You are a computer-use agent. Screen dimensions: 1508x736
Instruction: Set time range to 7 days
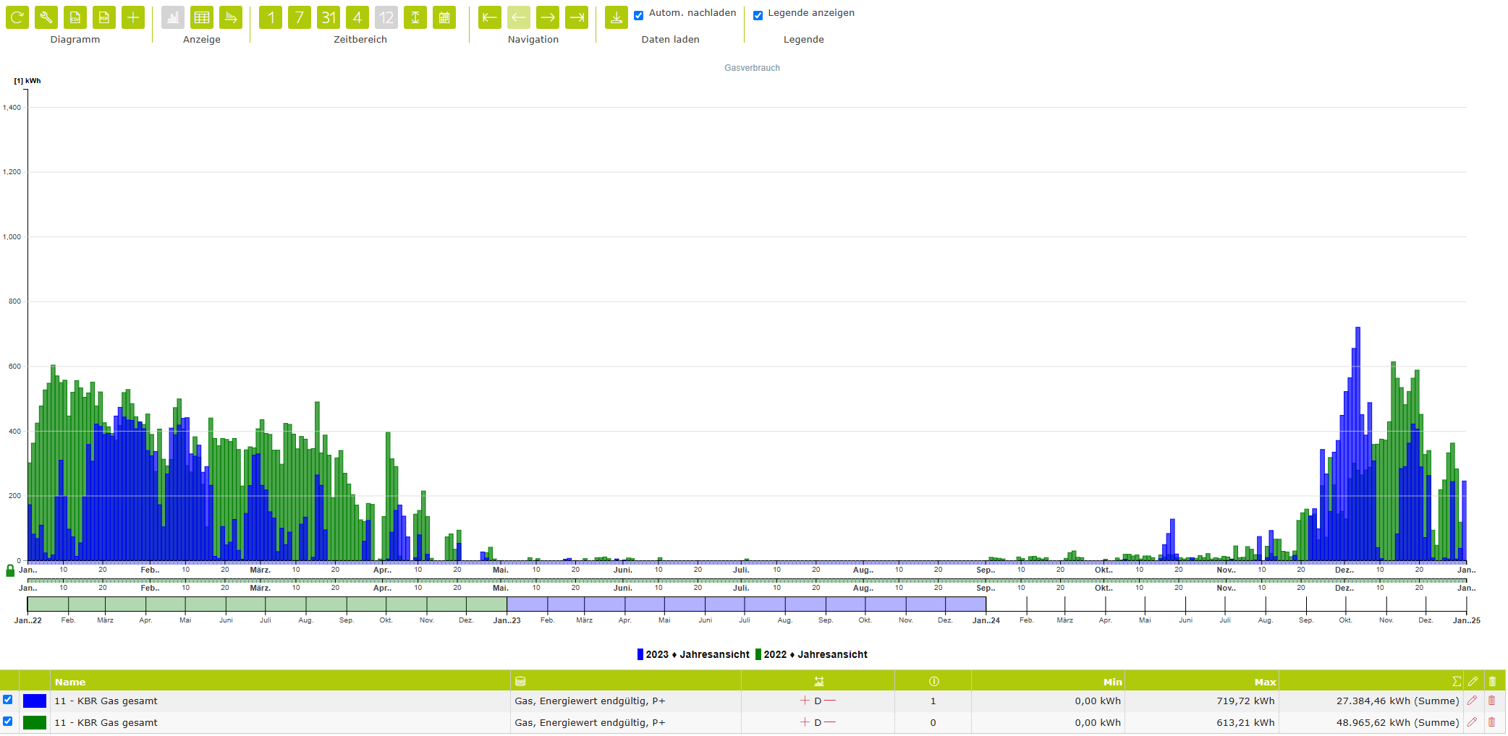[300, 17]
